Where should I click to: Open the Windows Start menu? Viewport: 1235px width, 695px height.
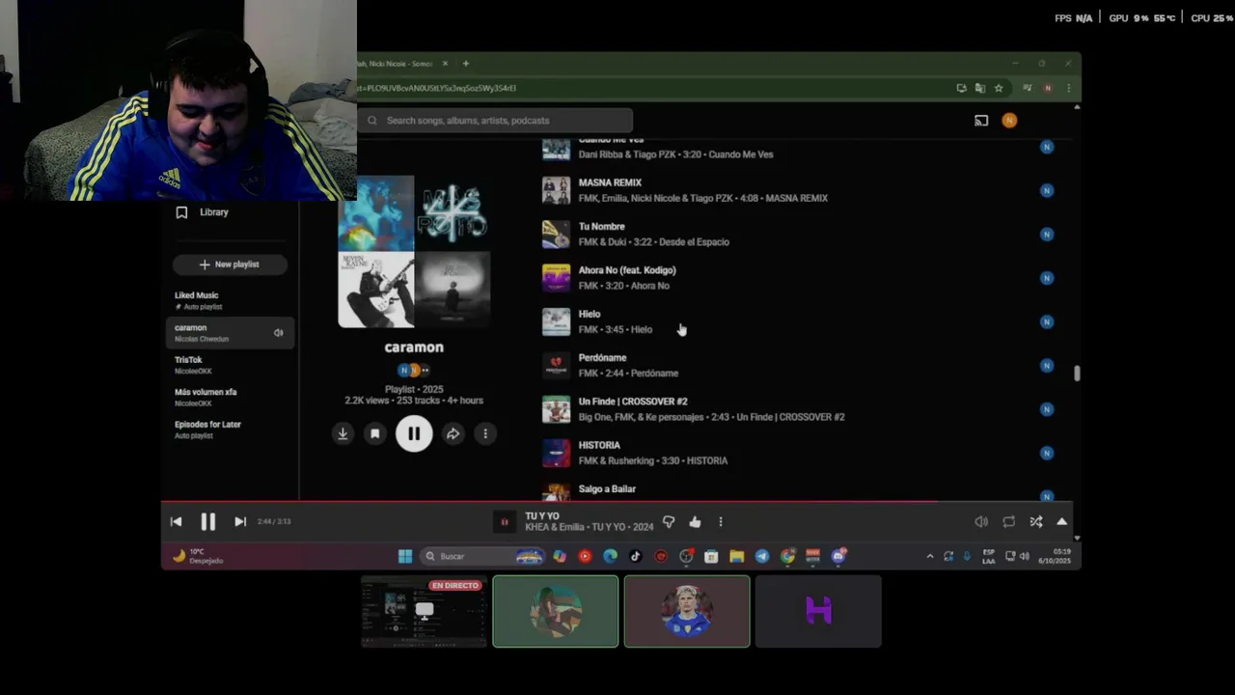pos(405,556)
